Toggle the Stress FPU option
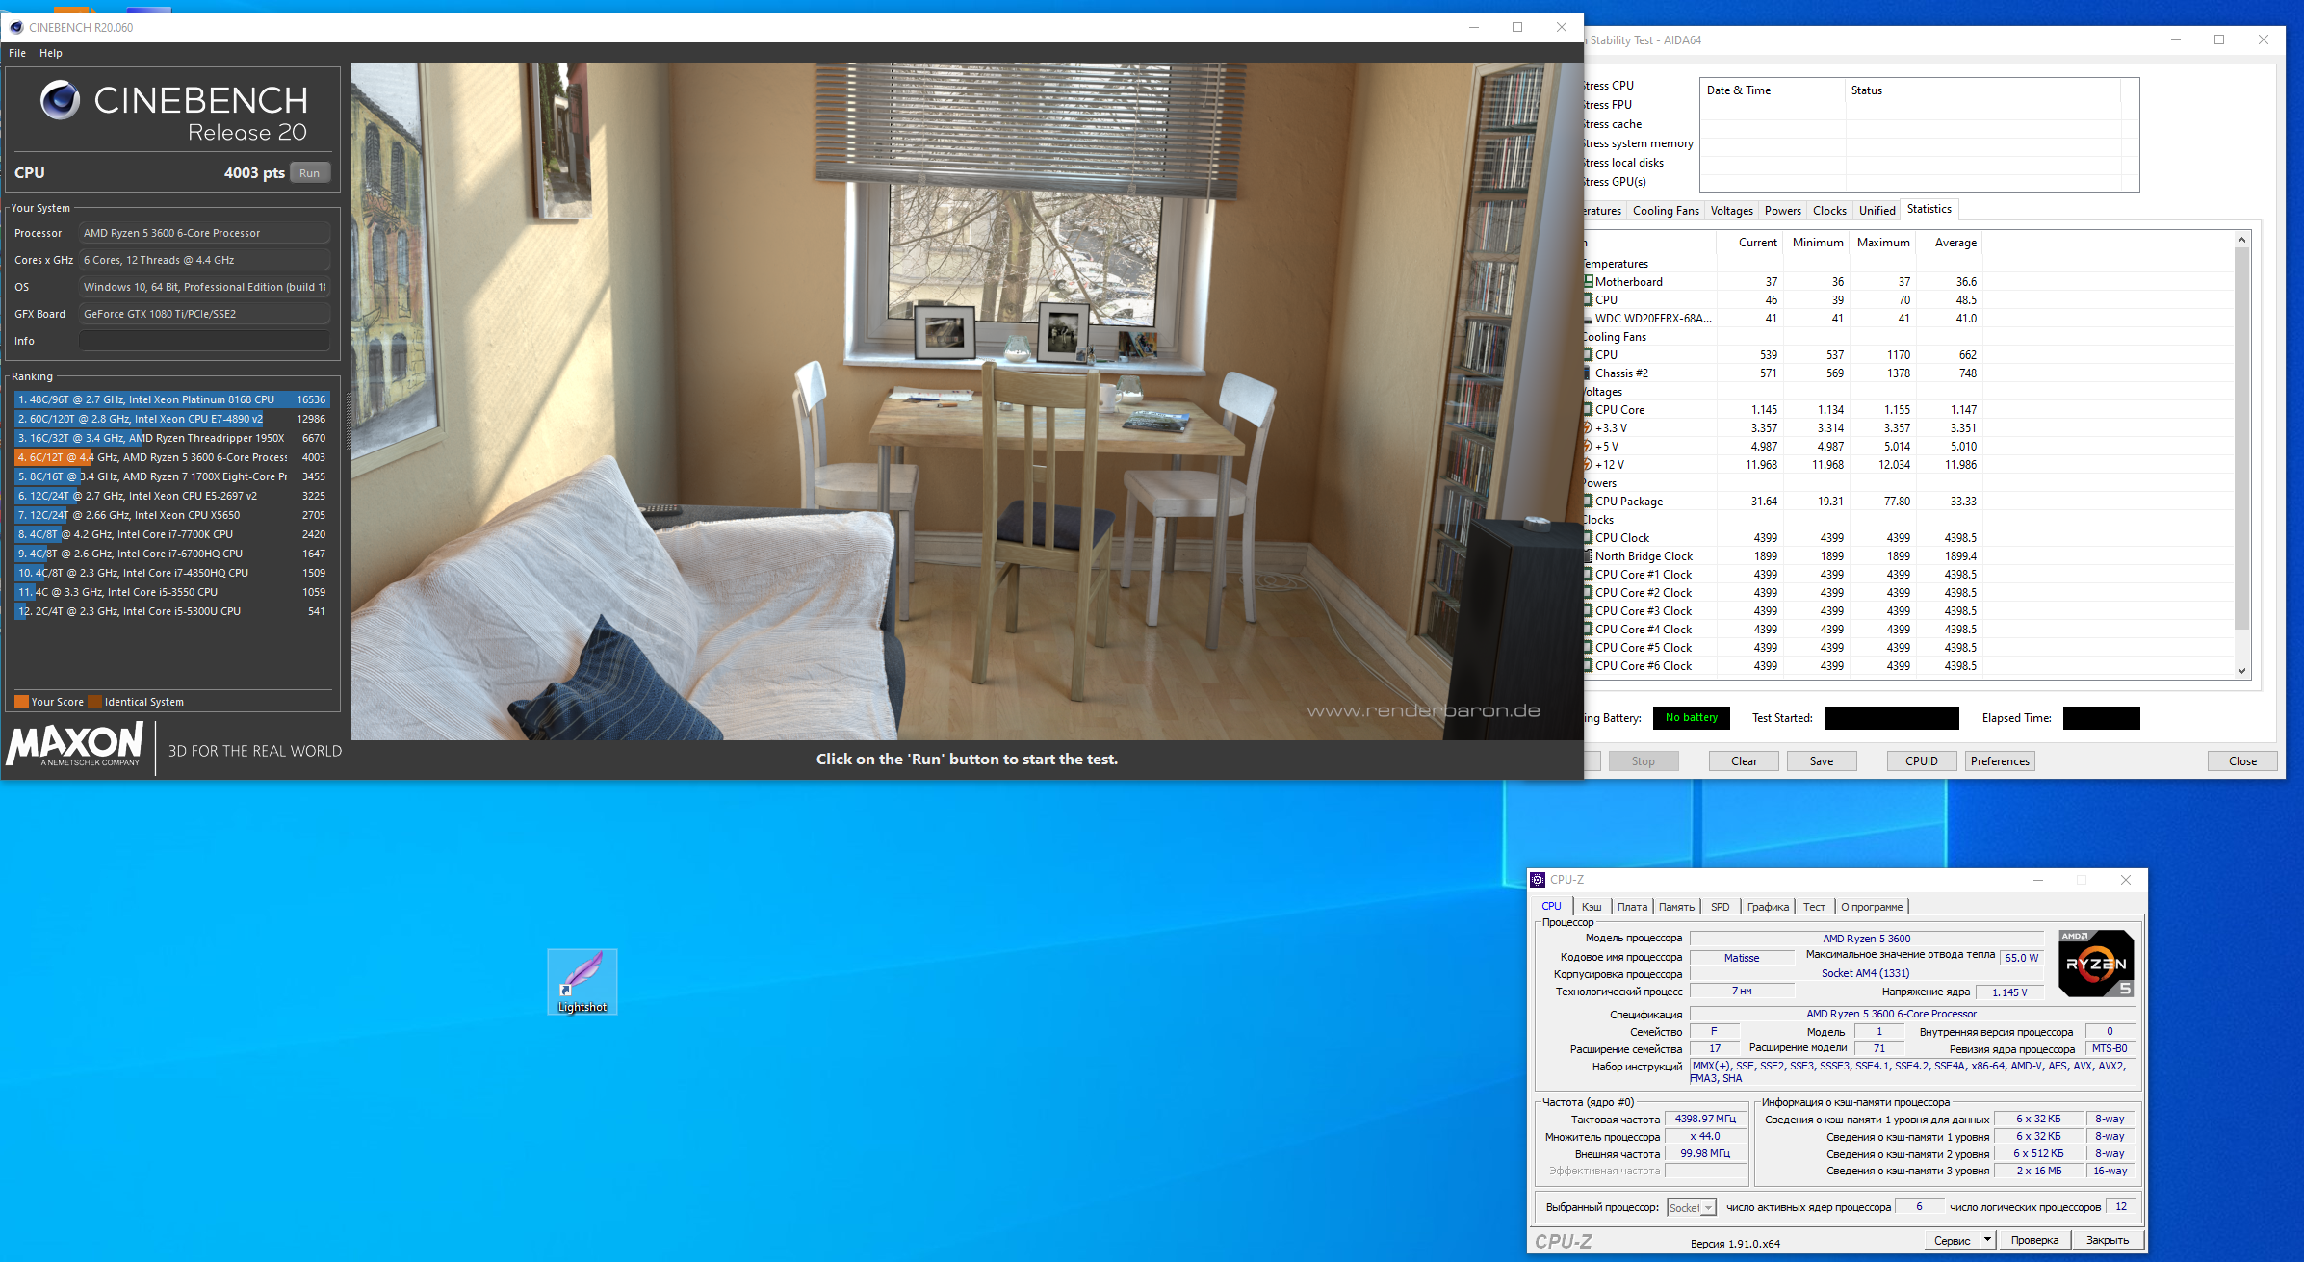The width and height of the screenshot is (2304, 1262). click(x=1608, y=105)
